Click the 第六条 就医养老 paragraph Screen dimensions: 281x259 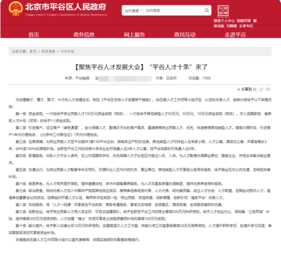tap(119, 184)
